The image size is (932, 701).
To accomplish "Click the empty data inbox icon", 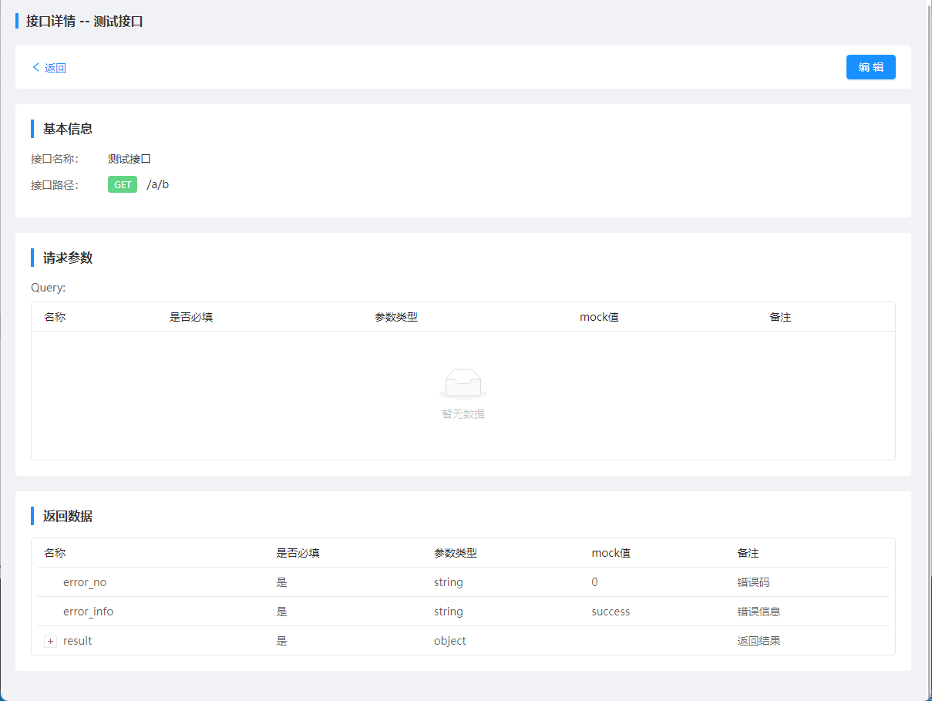I will point(463,383).
